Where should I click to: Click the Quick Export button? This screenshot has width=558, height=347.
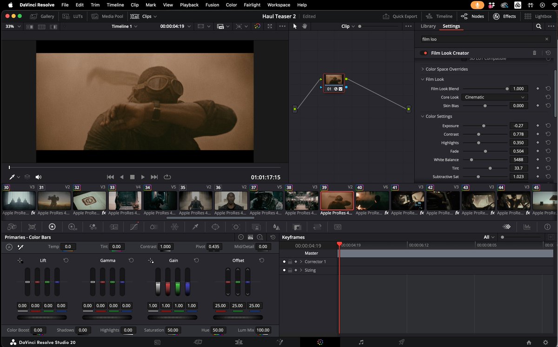[400, 16]
